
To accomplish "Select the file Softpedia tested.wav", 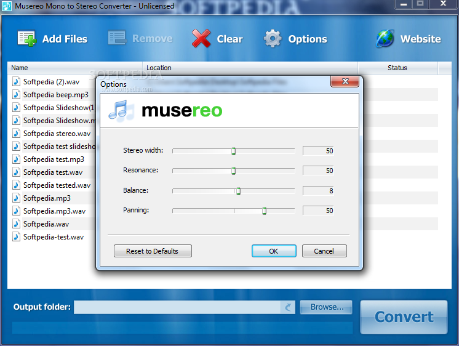I will click(57, 185).
